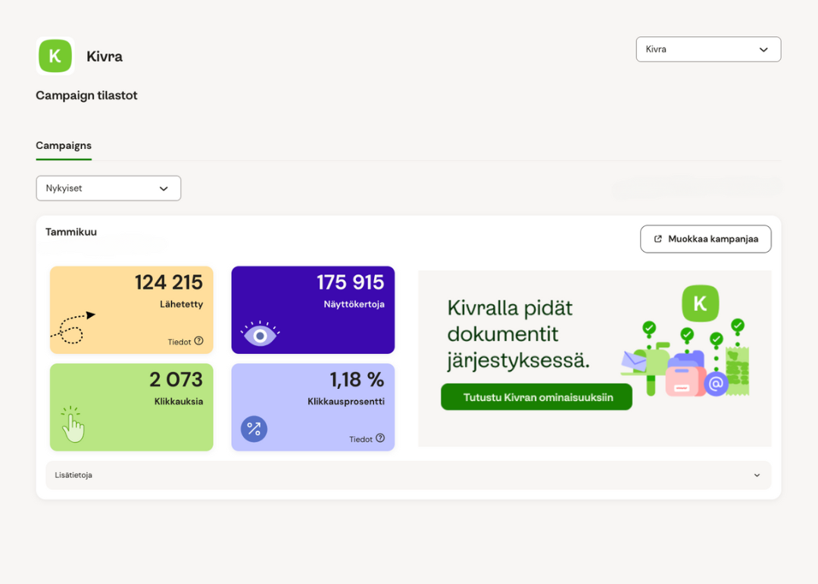Image resolution: width=818 pixels, height=584 pixels.
Task: Click the eye icon on Näyttökertoja card
Action: pos(260,334)
